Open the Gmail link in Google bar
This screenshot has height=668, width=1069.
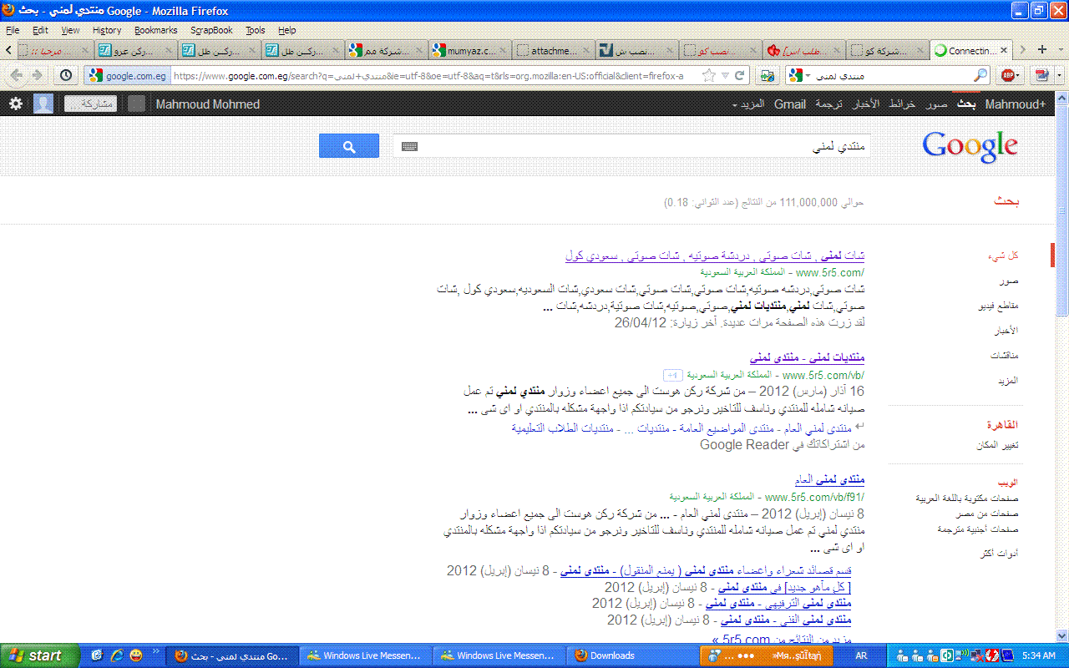790,104
